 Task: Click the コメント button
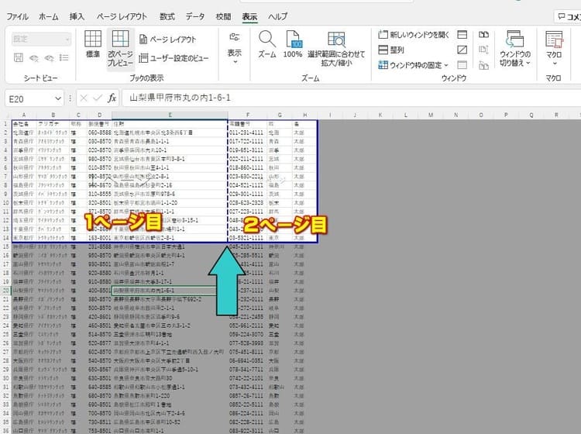tap(568, 17)
